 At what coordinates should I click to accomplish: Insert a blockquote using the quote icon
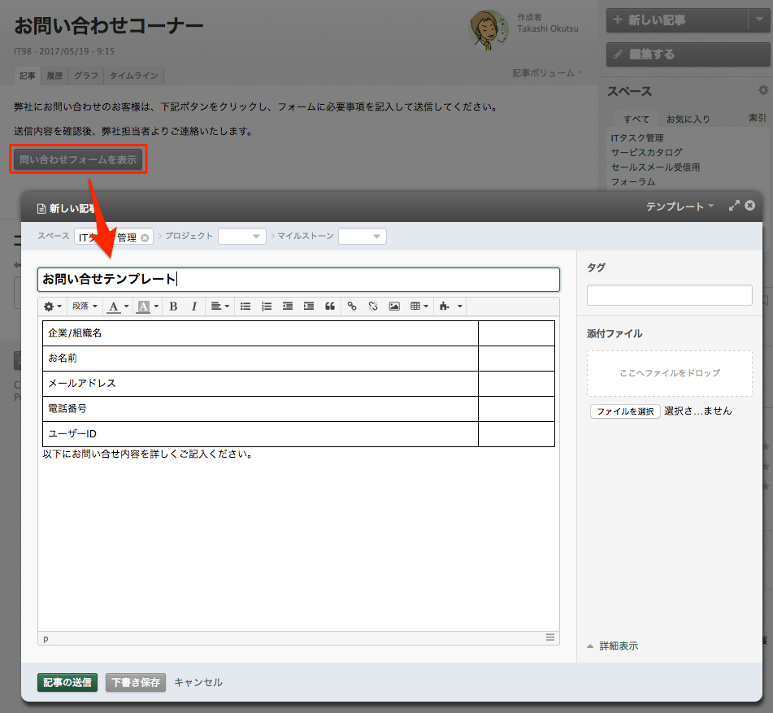pyautogui.click(x=330, y=307)
